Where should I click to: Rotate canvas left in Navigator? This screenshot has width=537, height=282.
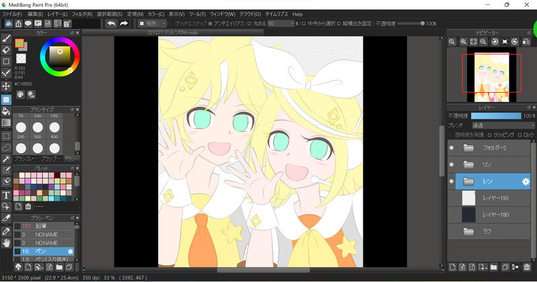click(x=495, y=42)
